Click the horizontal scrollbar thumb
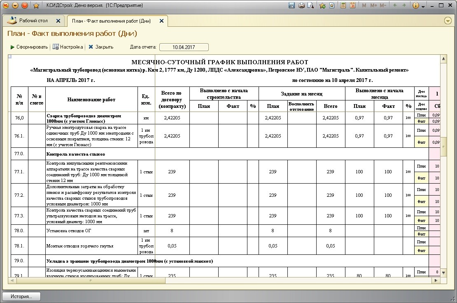 click(x=91, y=281)
